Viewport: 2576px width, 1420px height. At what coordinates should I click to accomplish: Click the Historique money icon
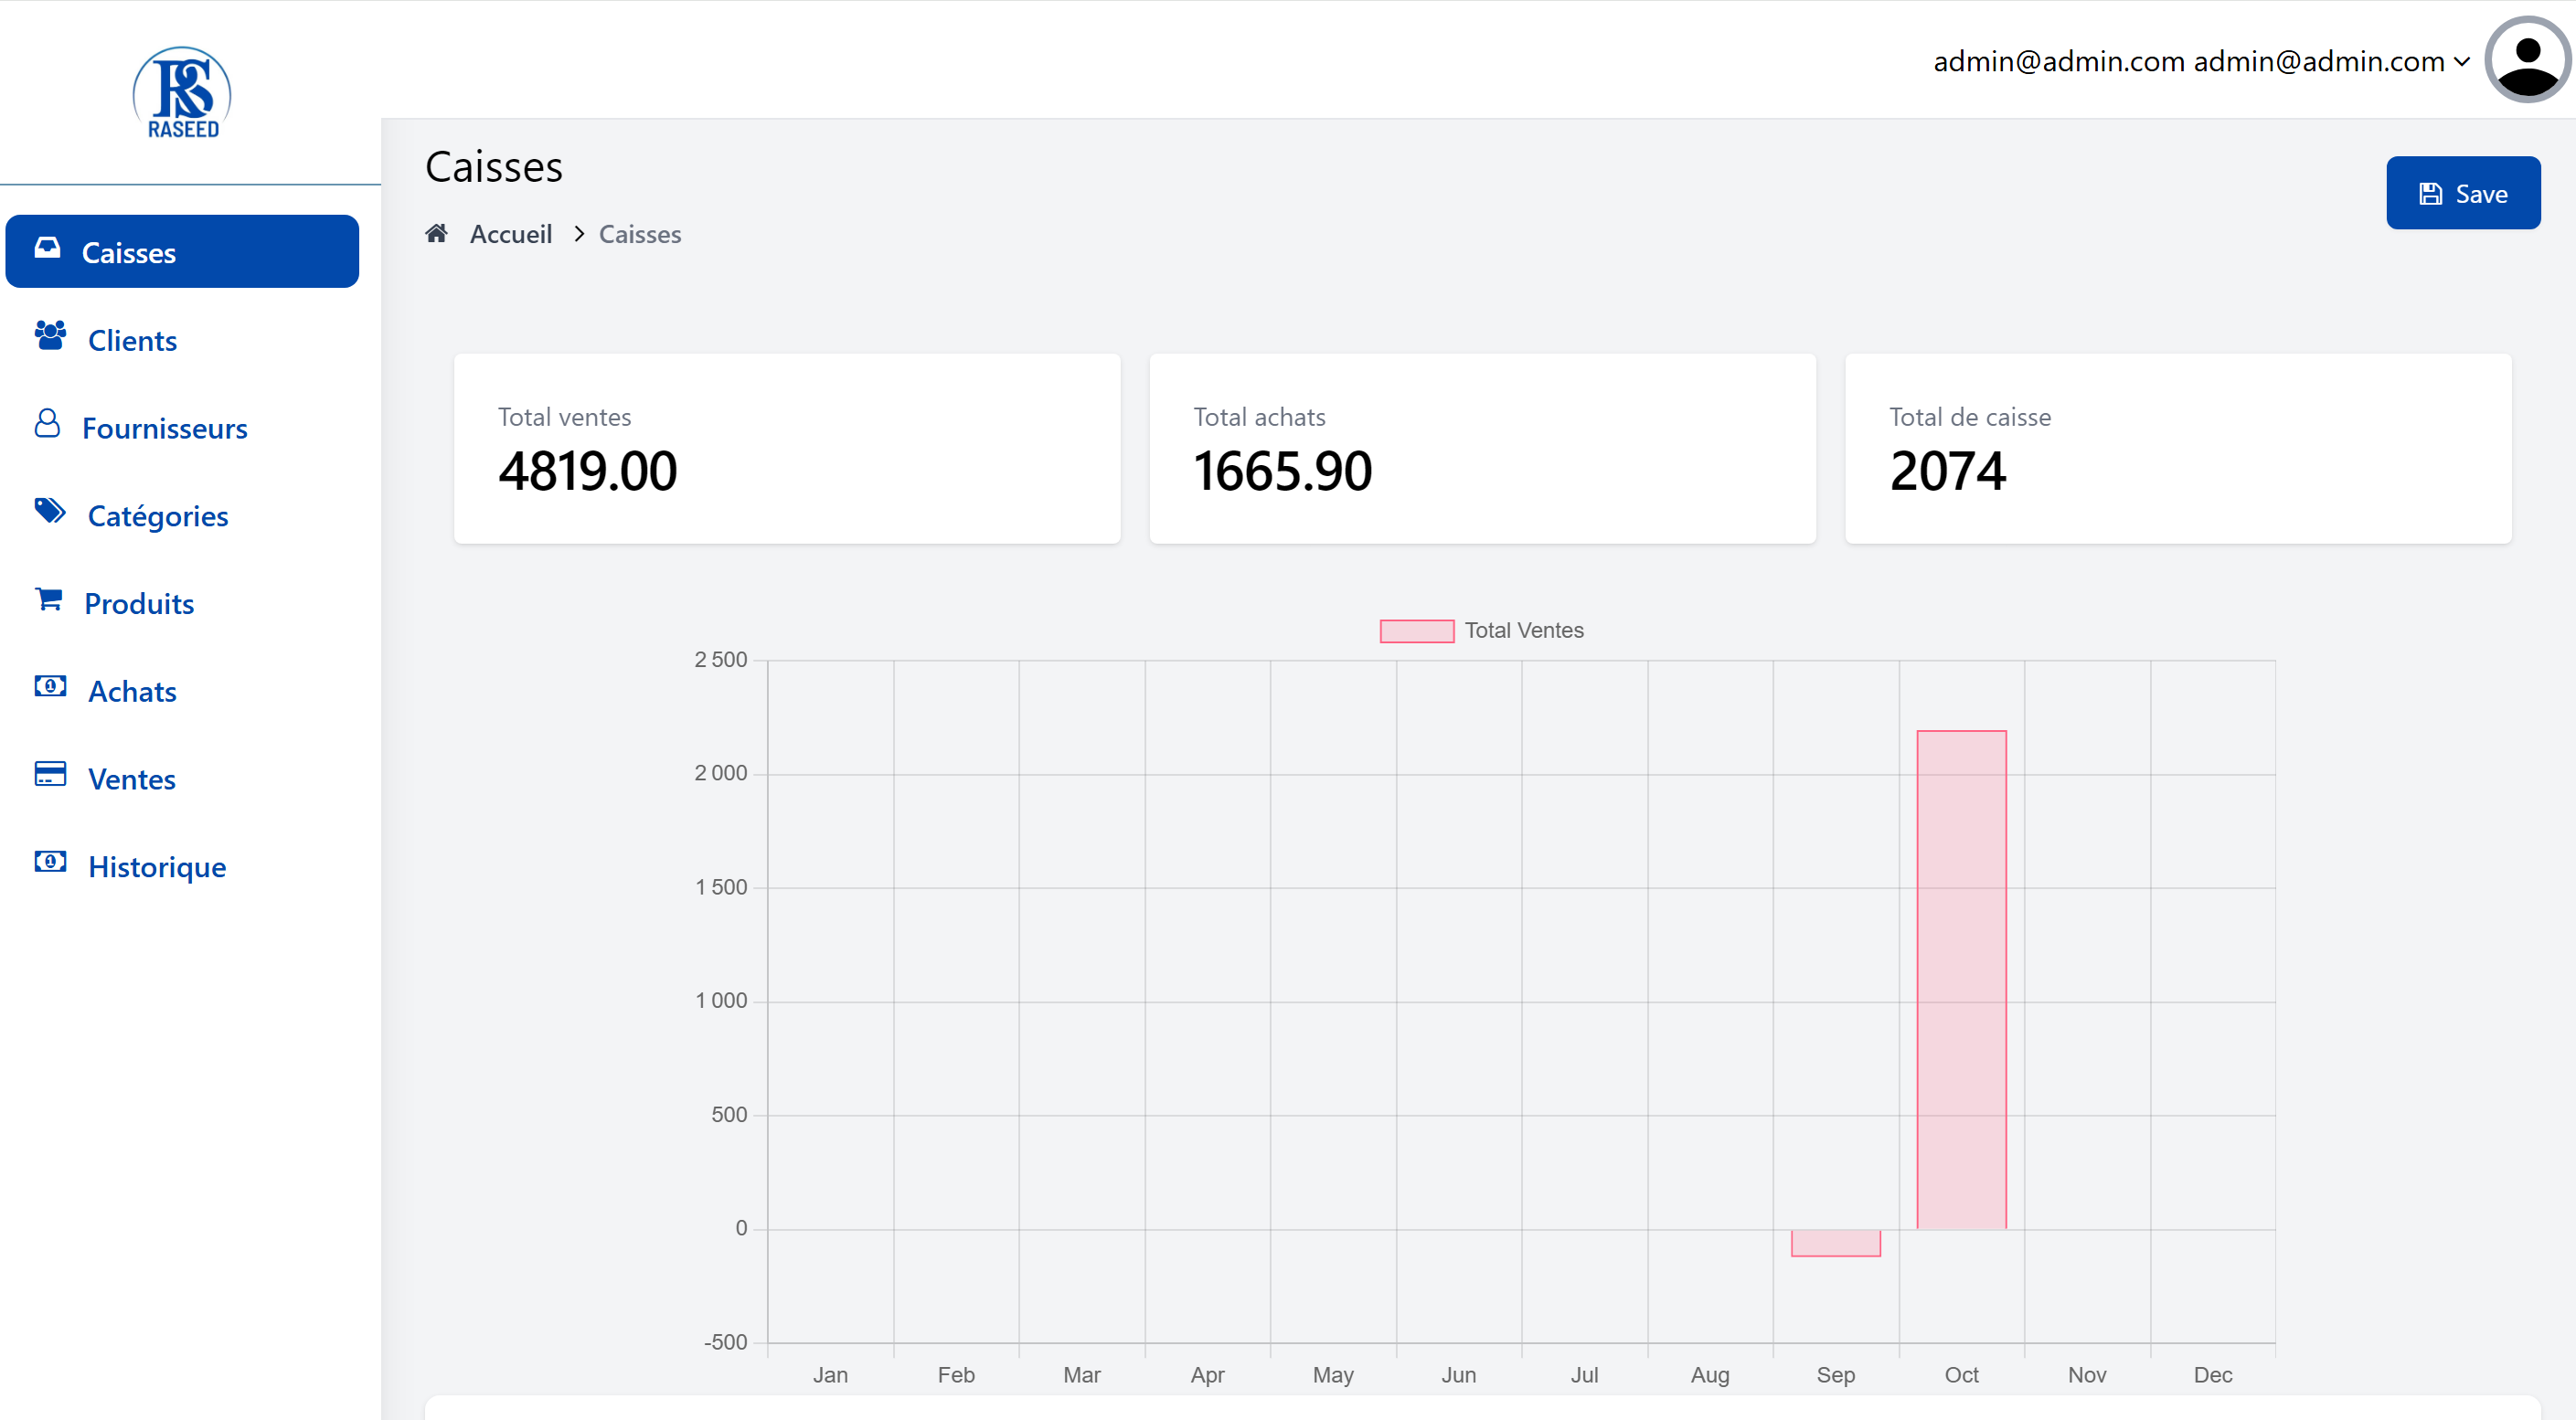[50, 863]
